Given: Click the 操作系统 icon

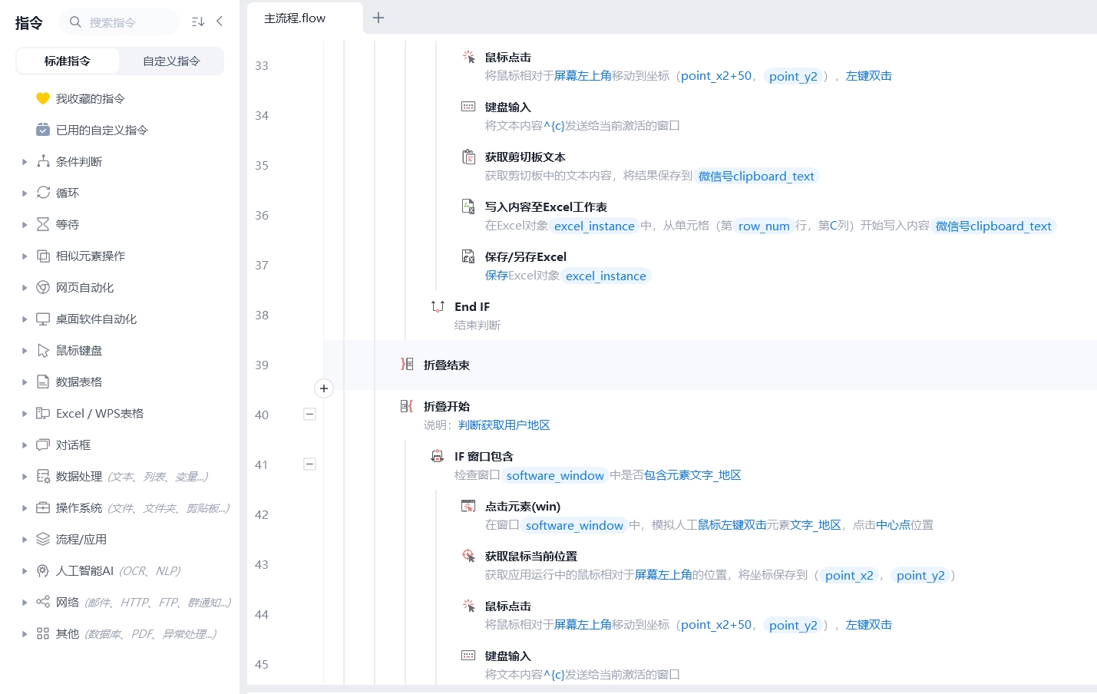Looking at the screenshot, I should (43, 507).
